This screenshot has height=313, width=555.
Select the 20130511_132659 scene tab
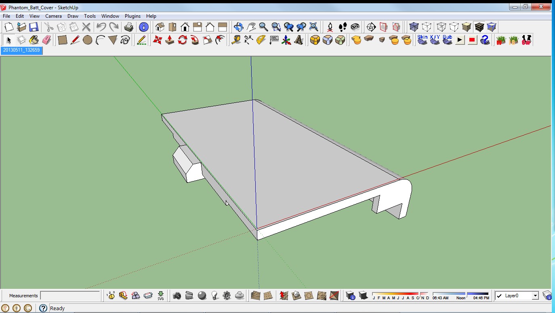coord(22,50)
